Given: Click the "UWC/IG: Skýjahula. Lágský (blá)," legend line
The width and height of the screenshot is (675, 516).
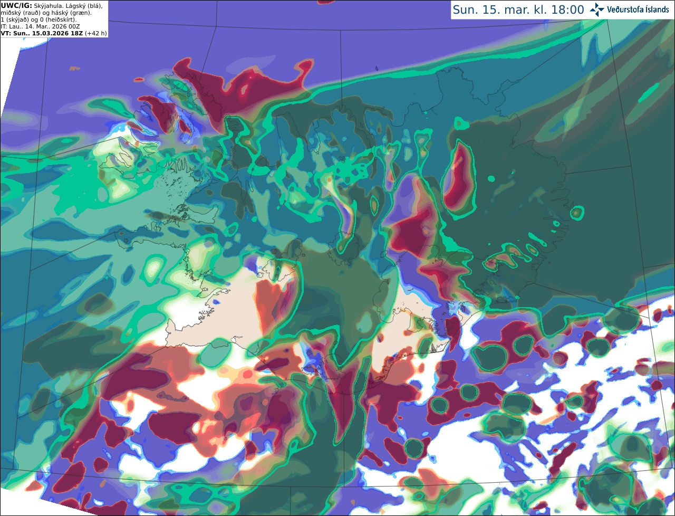Looking at the screenshot, I should (52, 5).
